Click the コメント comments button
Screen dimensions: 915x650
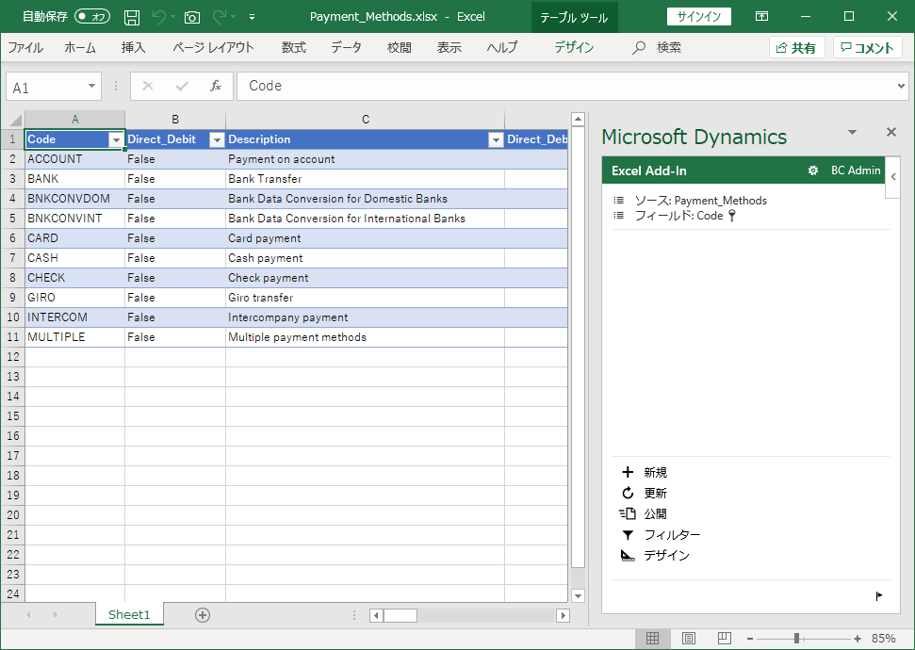click(x=867, y=48)
